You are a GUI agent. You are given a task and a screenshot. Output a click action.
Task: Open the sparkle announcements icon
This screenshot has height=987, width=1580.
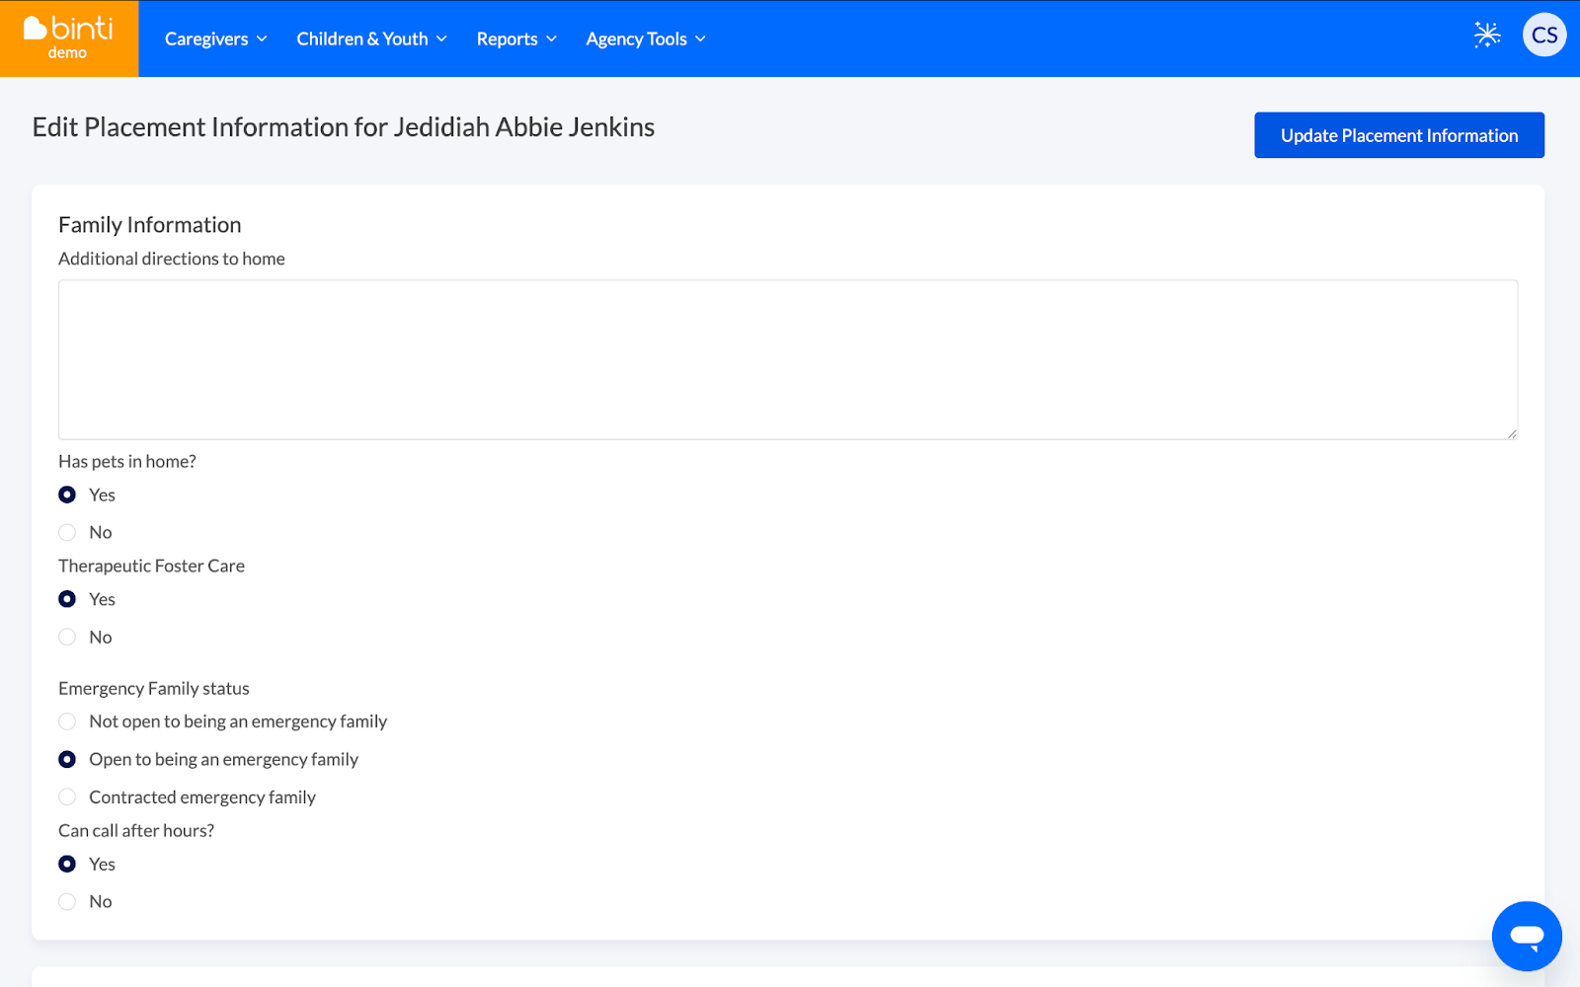[x=1486, y=36]
